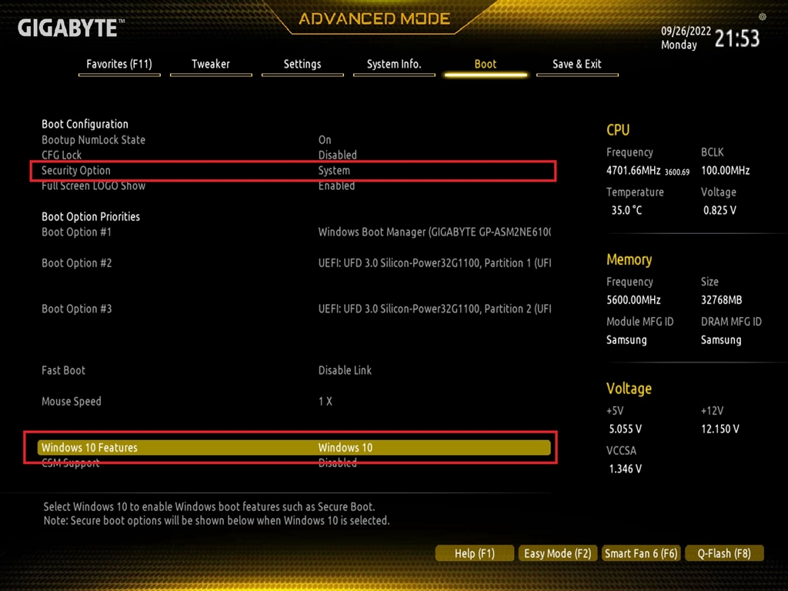The height and width of the screenshot is (591, 788).
Task: Click CPU frequency 4701.66MHz value
Action: coord(633,170)
